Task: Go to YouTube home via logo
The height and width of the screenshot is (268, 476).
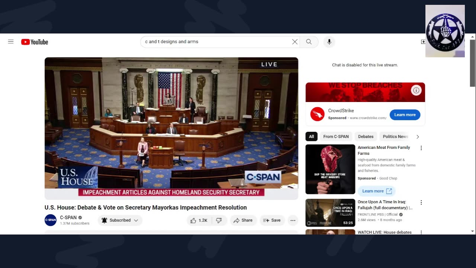Action: point(35,42)
